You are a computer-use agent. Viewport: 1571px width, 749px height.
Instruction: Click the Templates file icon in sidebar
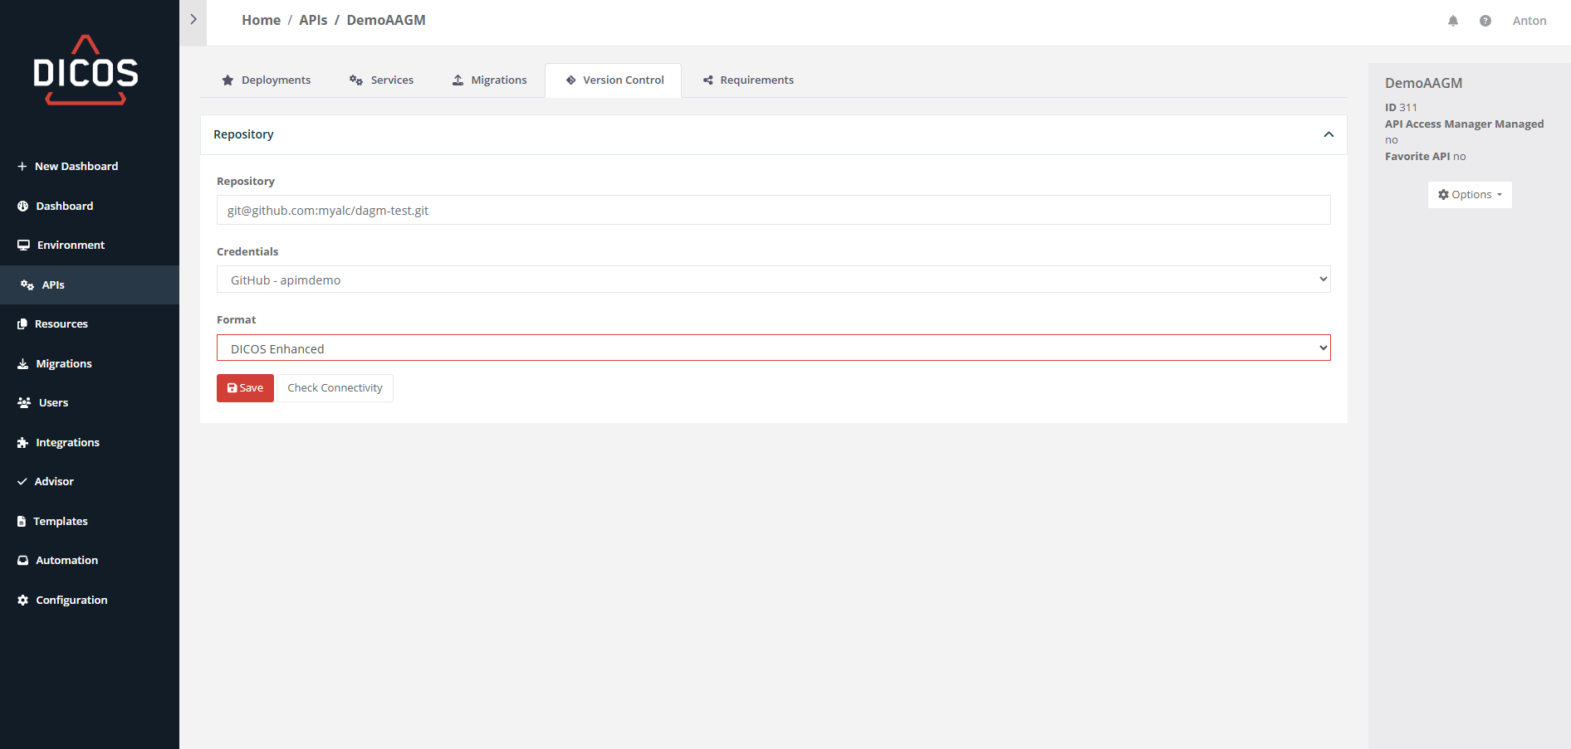(x=22, y=522)
